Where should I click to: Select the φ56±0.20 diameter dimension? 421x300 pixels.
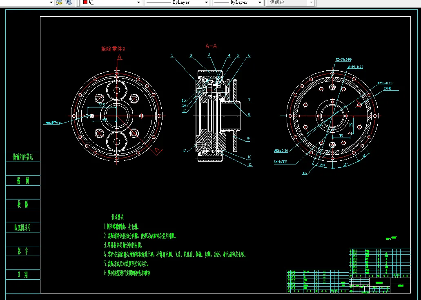pyautogui.click(x=281, y=151)
